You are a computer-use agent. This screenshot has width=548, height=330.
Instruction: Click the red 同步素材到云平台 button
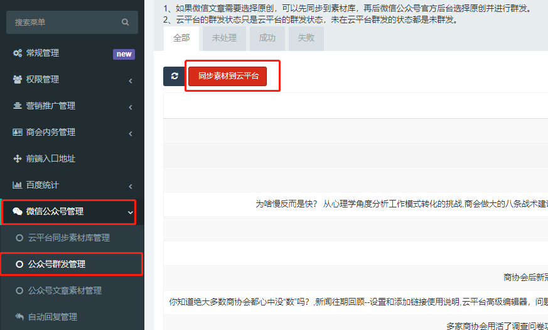[x=228, y=76]
